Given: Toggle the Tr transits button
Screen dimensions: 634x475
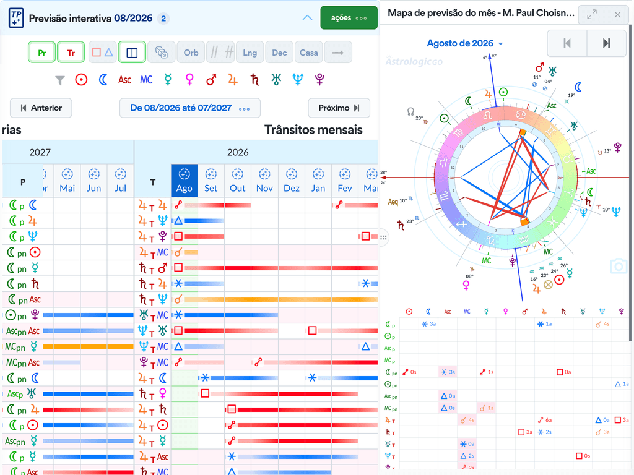Looking at the screenshot, I should coord(71,53).
